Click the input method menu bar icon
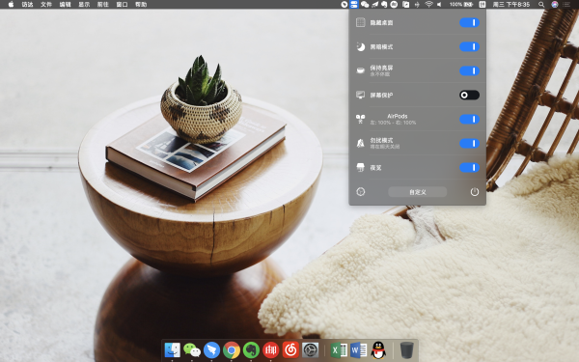579x362 pixels. [482, 5]
